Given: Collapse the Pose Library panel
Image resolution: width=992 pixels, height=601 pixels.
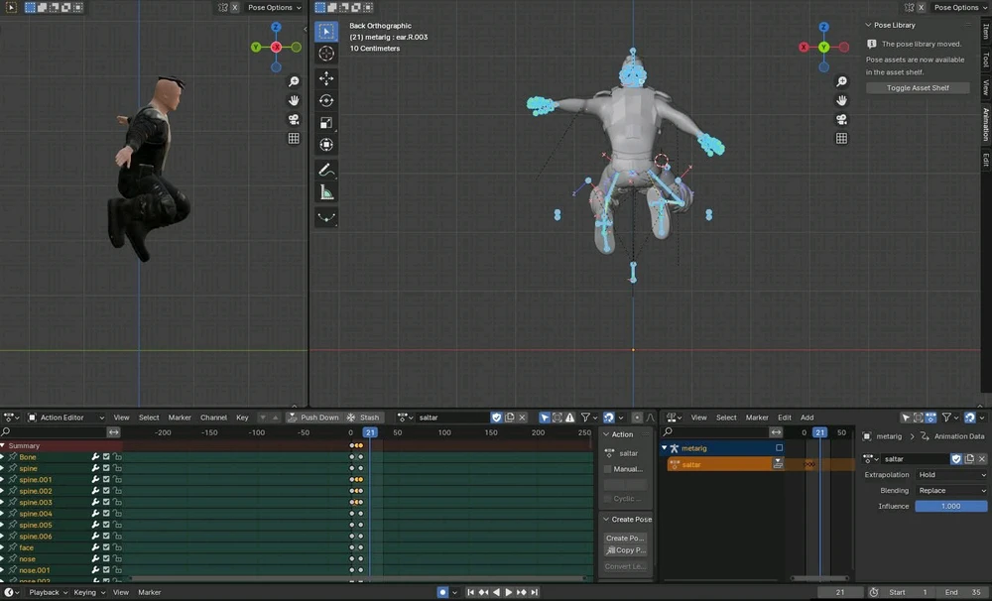Looking at the screenshot, I should 869,26.
